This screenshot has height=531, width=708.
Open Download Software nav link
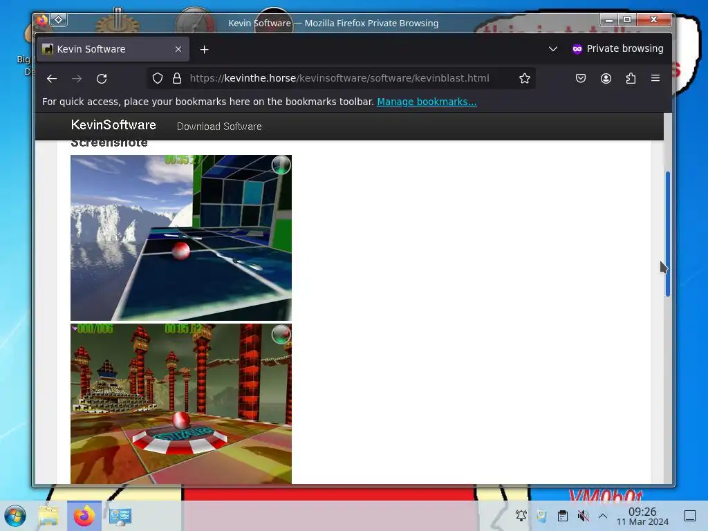219,127
